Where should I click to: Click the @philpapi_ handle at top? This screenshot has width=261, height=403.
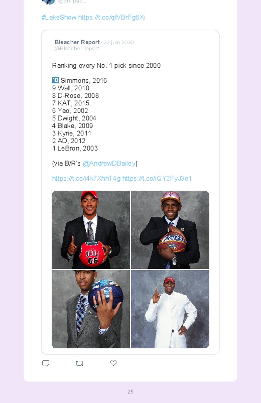72,2
